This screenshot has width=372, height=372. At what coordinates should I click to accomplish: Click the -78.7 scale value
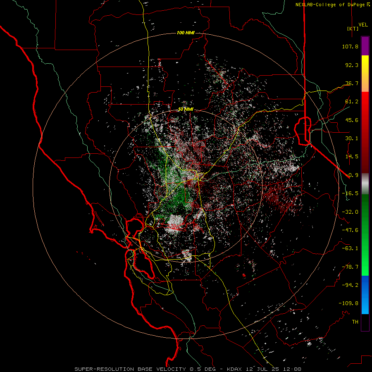[x=350, y=267]
